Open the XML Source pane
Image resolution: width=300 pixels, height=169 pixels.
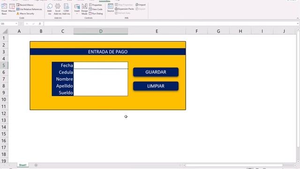point(111,8)
